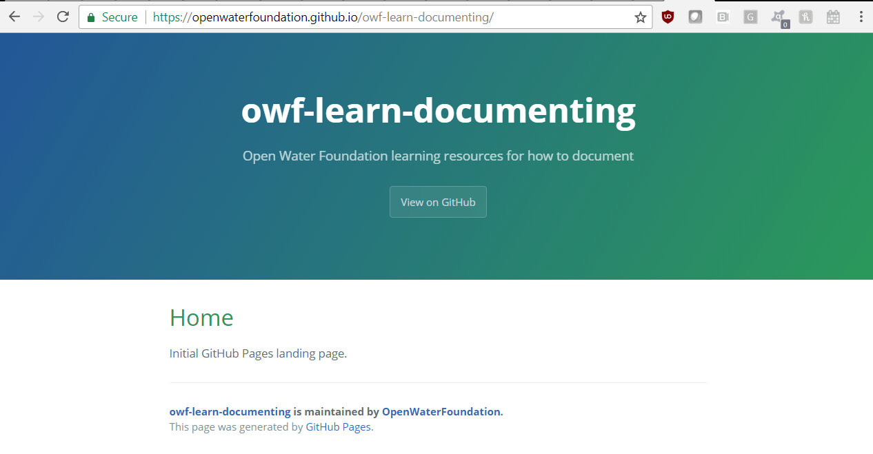Open the owf-learn-documenting footer link
The image size is (873, 454).
(x=230, y=411)
